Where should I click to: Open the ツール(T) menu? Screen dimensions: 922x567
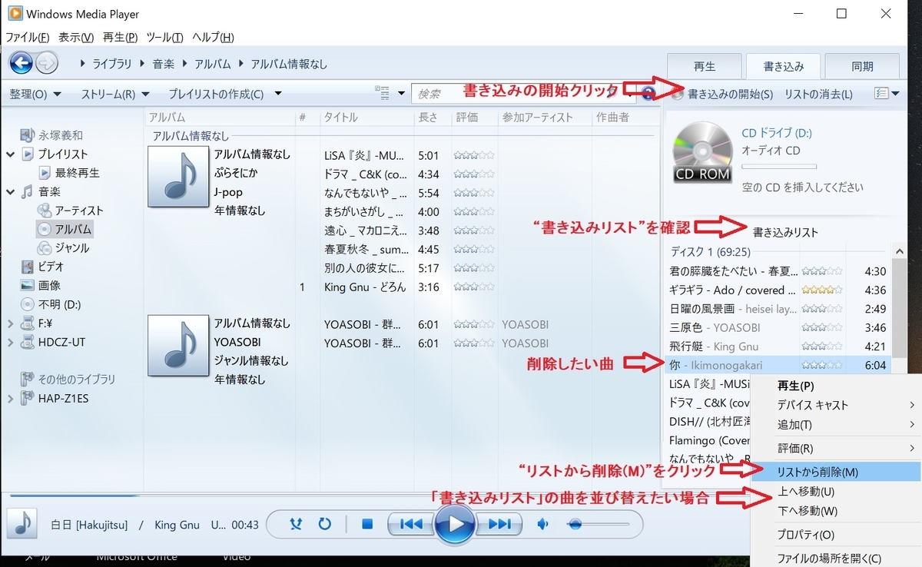pyautogui.click(x=163, y=37)
